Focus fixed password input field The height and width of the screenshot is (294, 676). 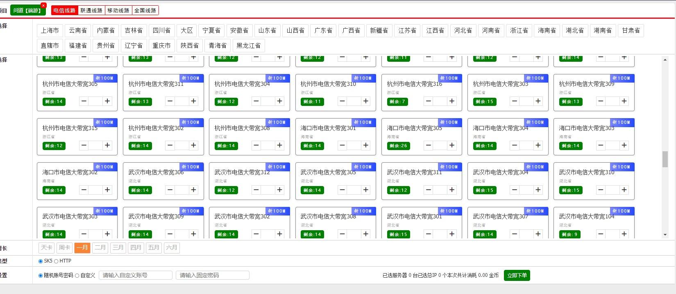point(213,275)
